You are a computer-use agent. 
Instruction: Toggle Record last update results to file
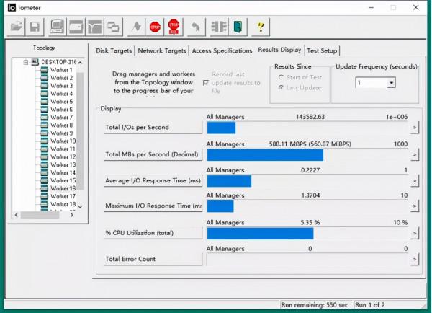tap(207, 83)
